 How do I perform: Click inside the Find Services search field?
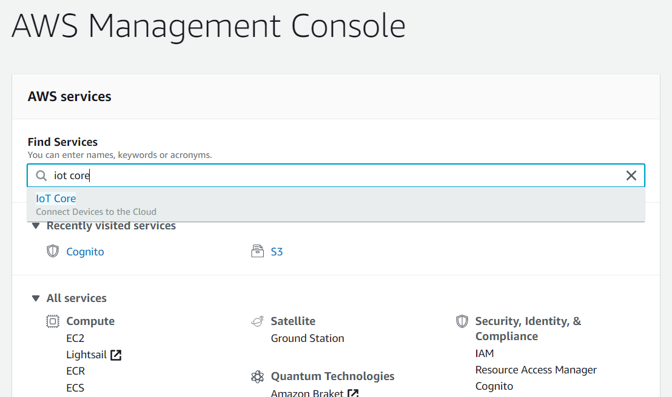334,176
